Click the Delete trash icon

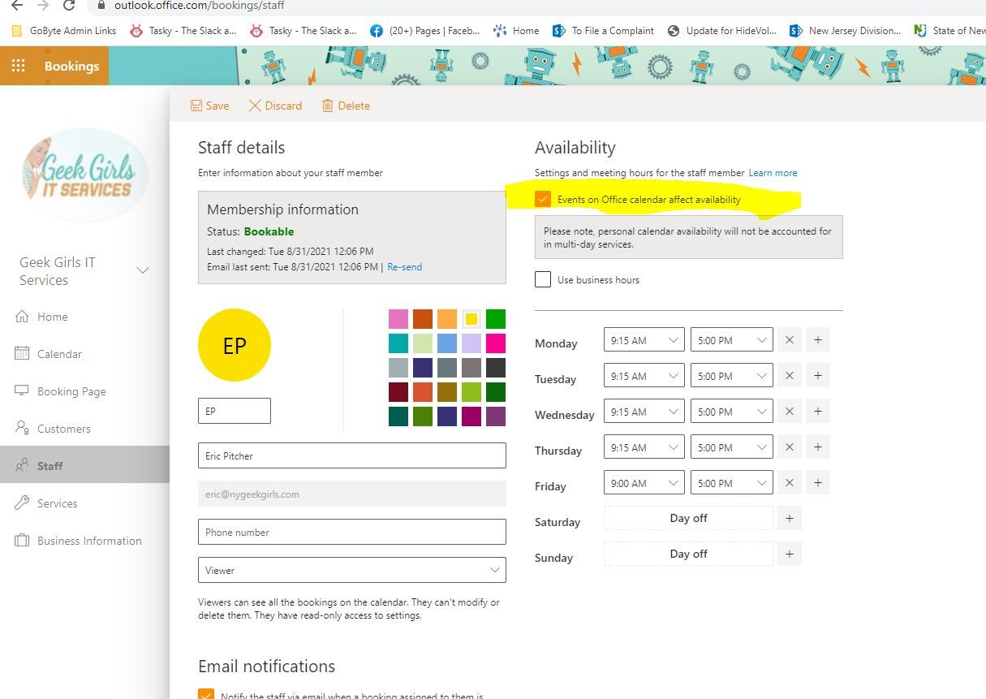[328, 106]
